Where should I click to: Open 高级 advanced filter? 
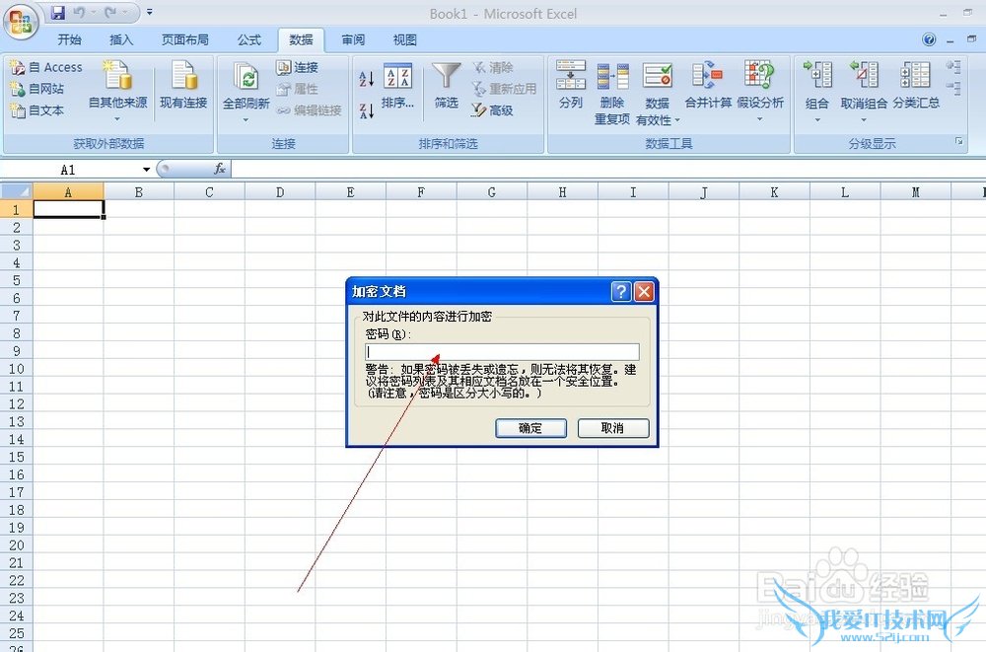click(x=492, y=110)
